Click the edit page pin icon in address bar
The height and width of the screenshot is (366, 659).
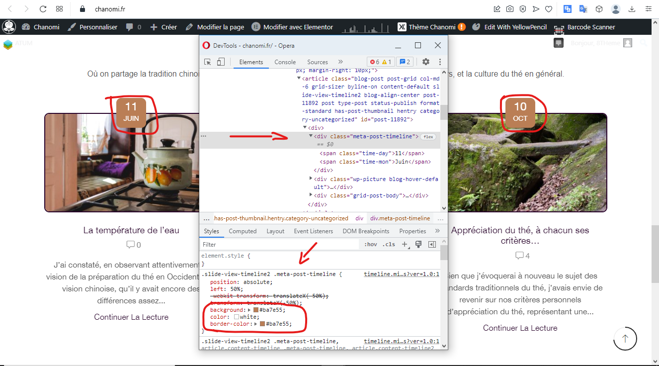[497, 9]
